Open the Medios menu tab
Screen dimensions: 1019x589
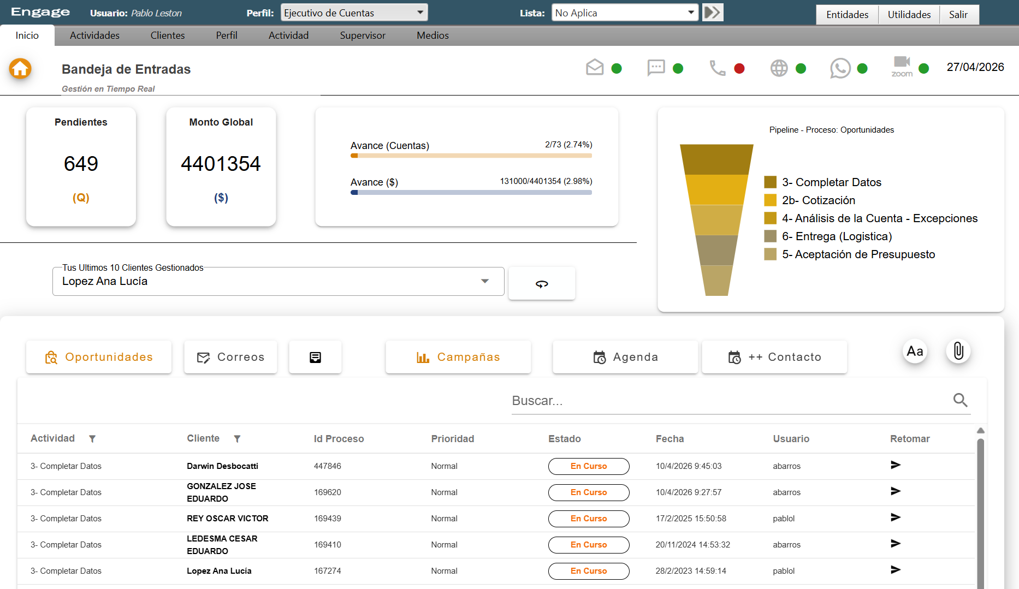click(x=433, y=35)
